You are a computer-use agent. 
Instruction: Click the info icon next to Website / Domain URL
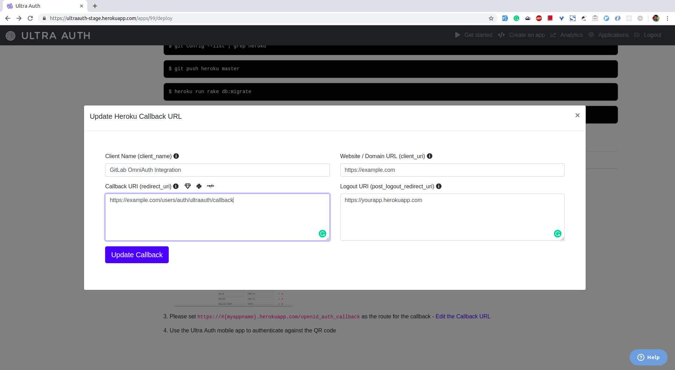pos(430,156)
